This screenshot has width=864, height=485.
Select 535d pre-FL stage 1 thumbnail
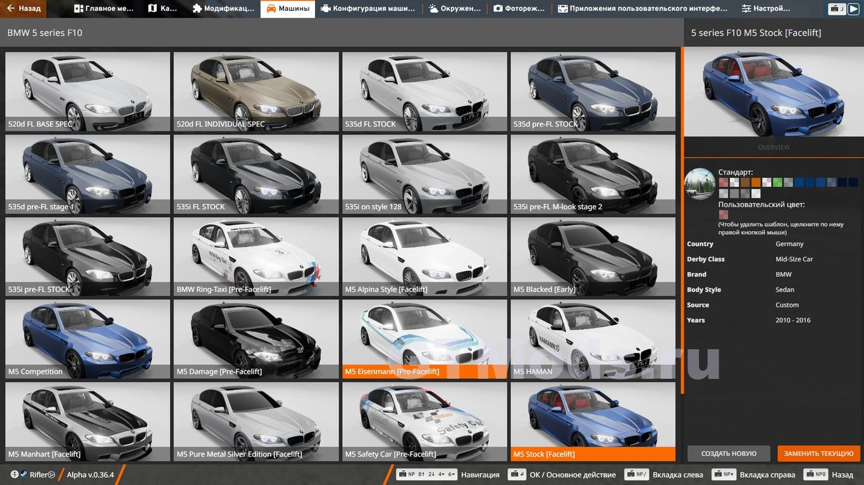tap(87, 174)
